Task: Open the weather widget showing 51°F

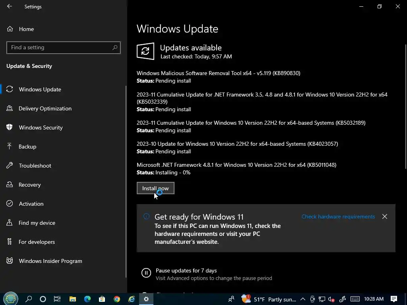Action: click(x=269, y=299)
